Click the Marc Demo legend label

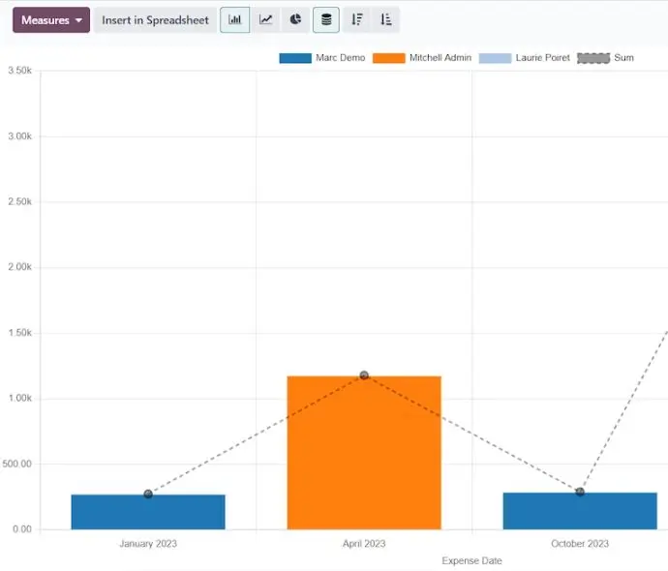tap(341, 58)
